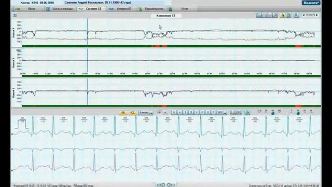Image resolution: width=332 pixels, height=187 pixels.
Task: Mark beat as N type
Action: pyautogui.click(x=174, y=113)
